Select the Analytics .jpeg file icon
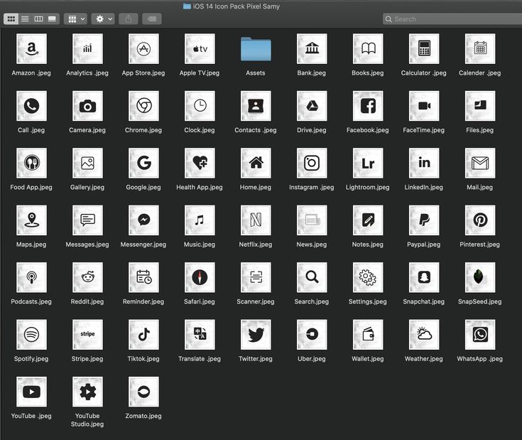The width and height of the screenshot is (522, 440). [x=87, y=48]
